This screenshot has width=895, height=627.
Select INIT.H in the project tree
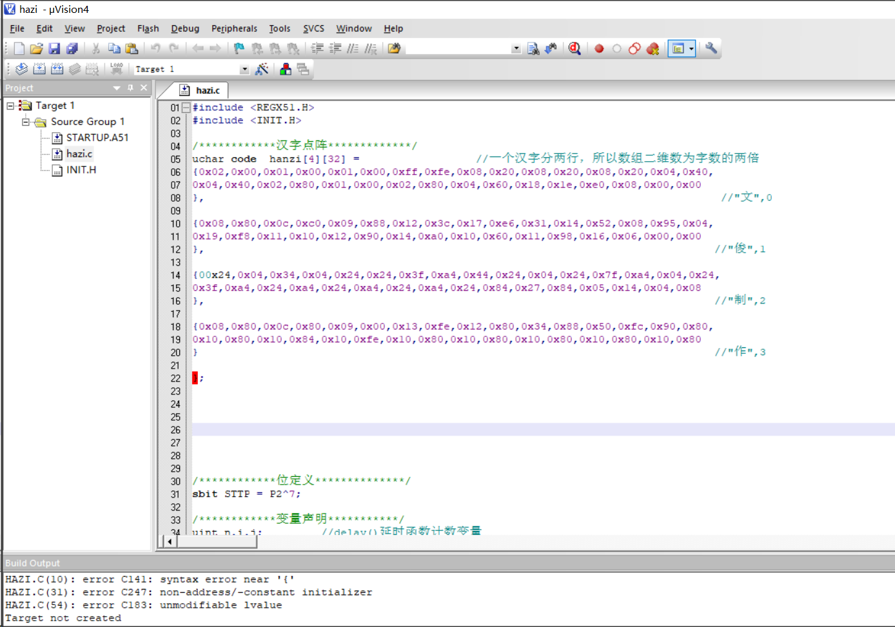(81, 170)
